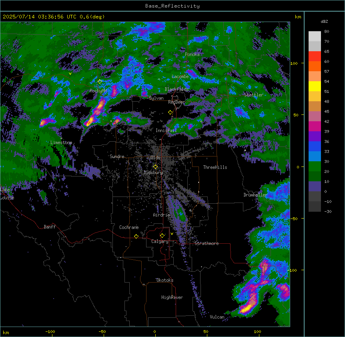
Task: Click the Sundre label
Action: pos(117,156)
